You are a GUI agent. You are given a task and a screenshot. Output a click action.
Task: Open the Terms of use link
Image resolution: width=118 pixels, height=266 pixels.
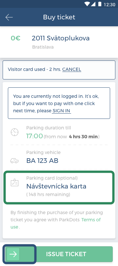click(x=55, y=223)
